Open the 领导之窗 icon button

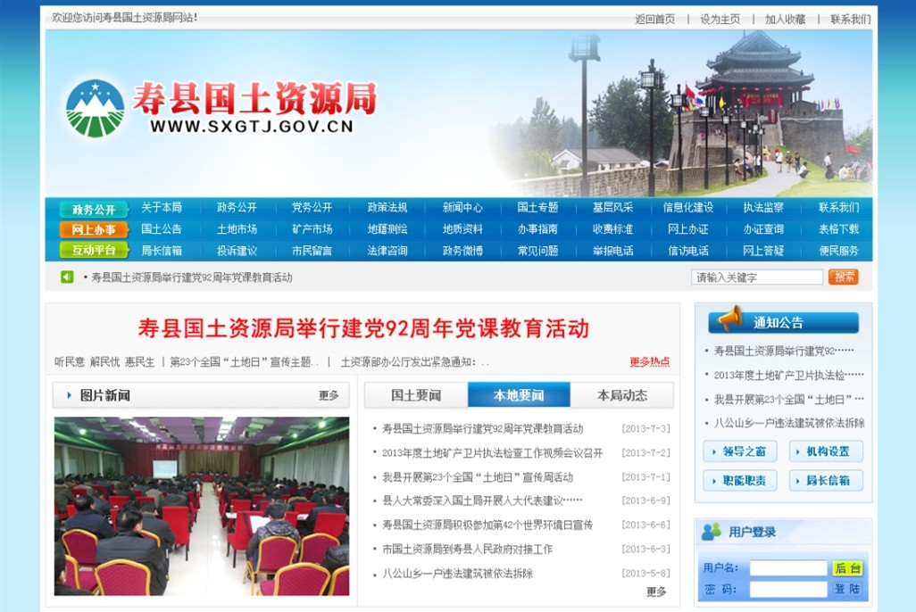tap(739, 451)
